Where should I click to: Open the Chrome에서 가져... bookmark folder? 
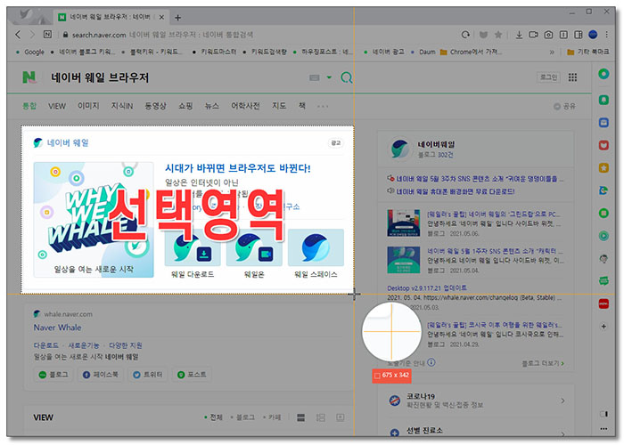click(x=471, y=52)
